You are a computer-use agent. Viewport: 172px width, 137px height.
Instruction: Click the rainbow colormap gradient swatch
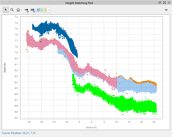[41, 10]
